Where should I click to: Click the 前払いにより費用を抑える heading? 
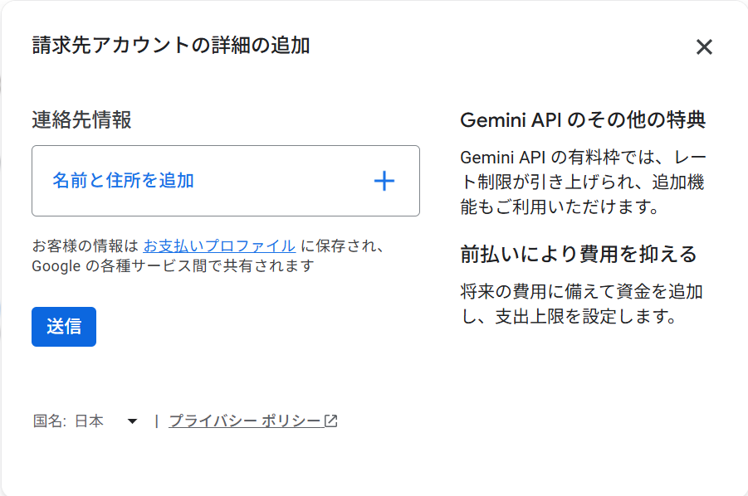tap(578, 254)
